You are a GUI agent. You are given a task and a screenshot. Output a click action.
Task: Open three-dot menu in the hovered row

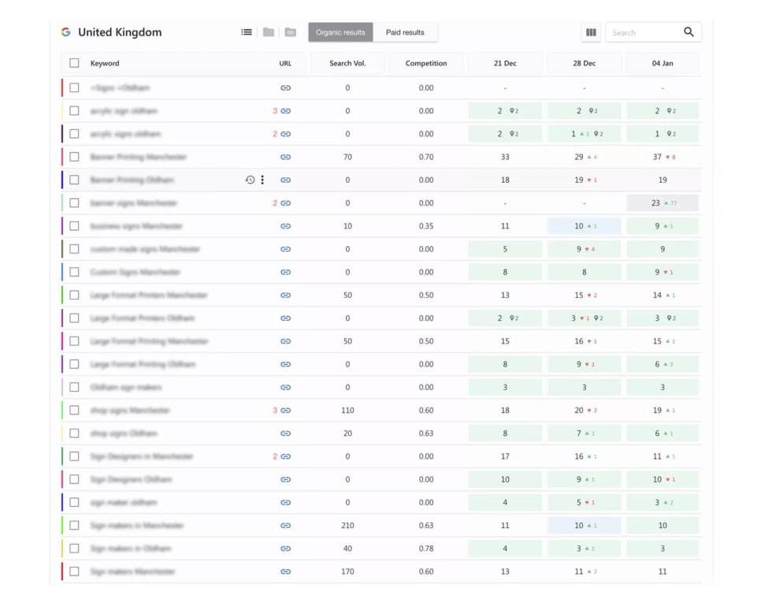click(262, 180)
